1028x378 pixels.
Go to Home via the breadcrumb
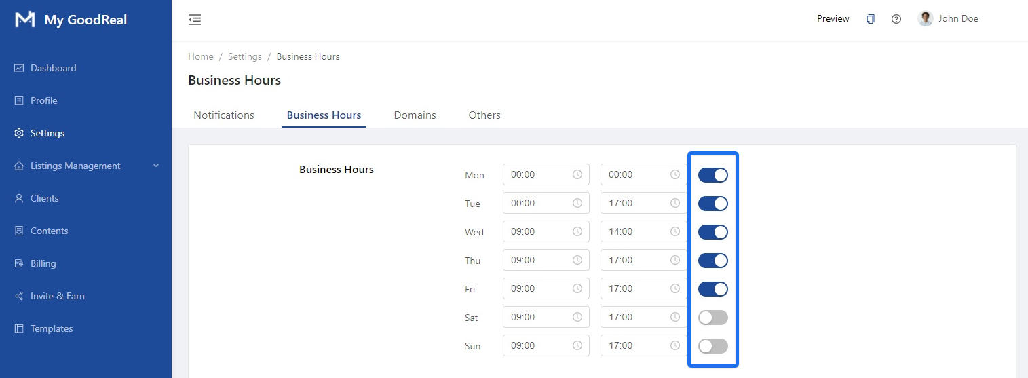coord(201,56)
